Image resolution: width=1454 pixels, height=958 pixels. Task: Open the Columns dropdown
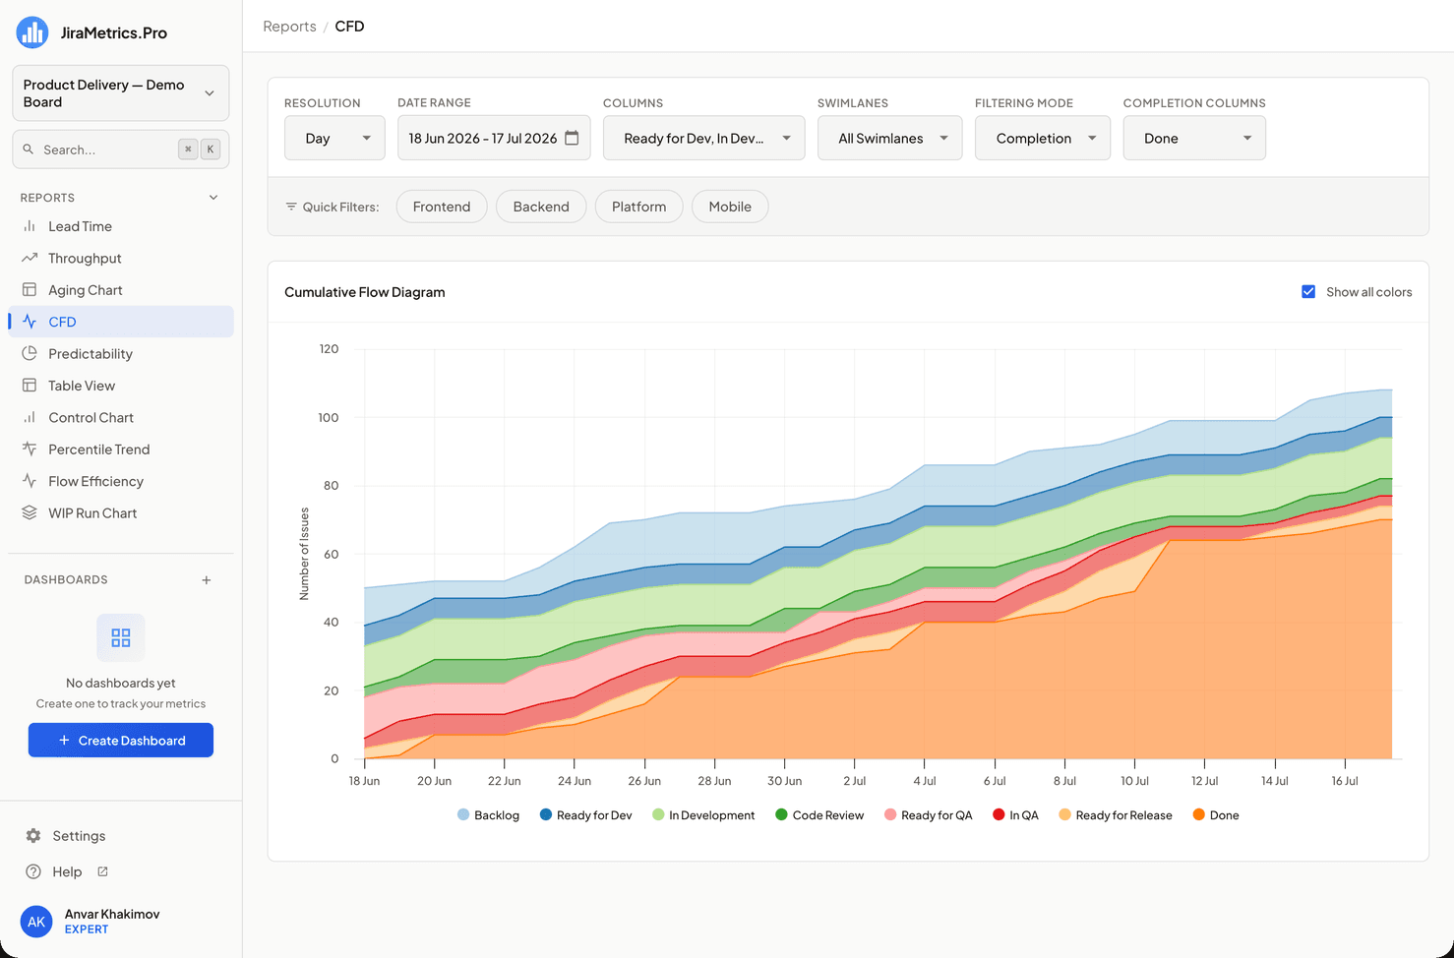point(703,138)
